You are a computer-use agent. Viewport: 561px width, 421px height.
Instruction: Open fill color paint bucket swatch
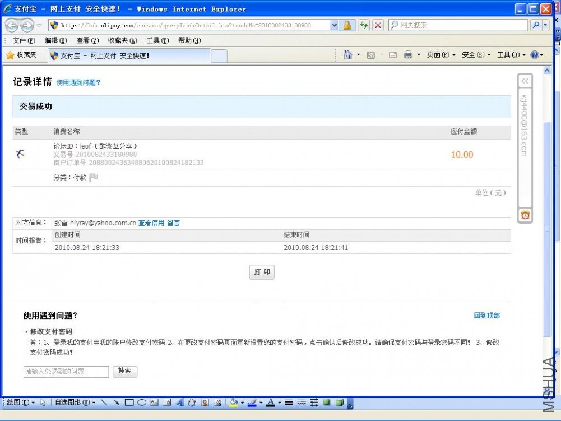(234, 403)
